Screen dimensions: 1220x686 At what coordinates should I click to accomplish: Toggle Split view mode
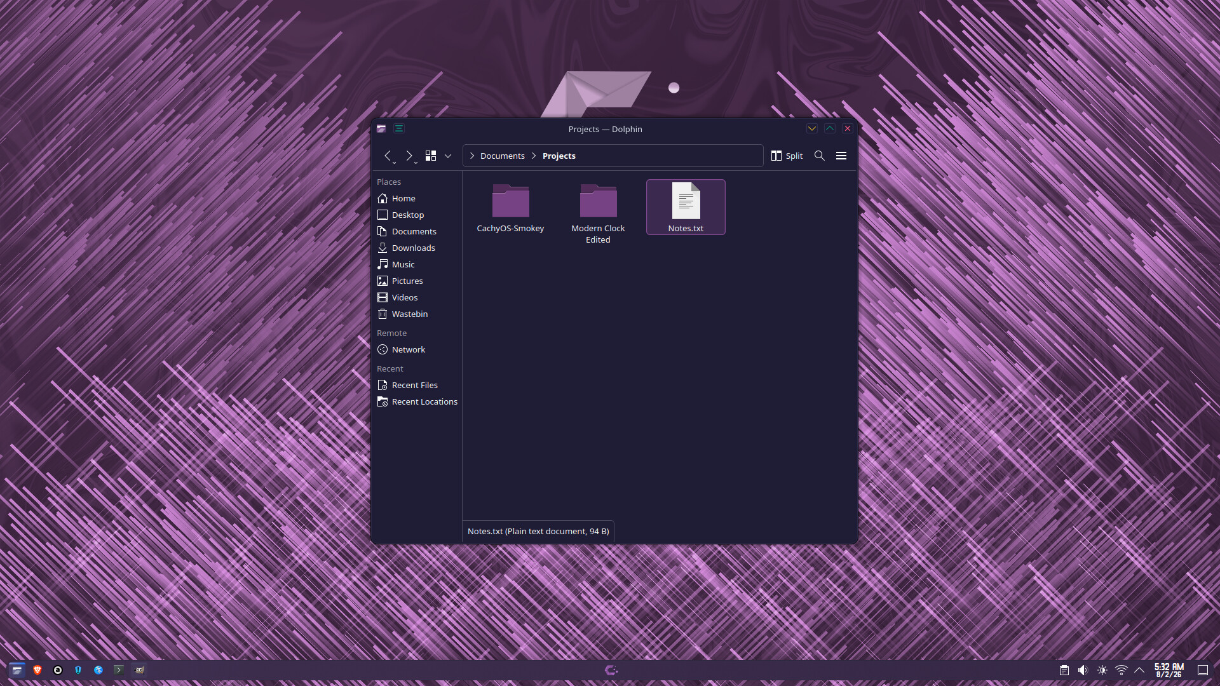coord(787,156)
